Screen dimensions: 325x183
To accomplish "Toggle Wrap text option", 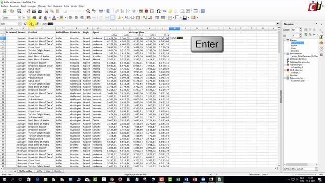I will pyautogui.click(x=88, y=18).
